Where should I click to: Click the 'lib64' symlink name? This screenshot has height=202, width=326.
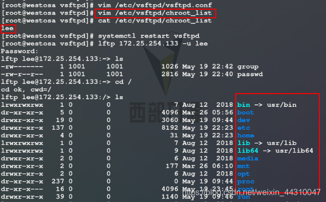pyautogui.click(x=247, y=151)
